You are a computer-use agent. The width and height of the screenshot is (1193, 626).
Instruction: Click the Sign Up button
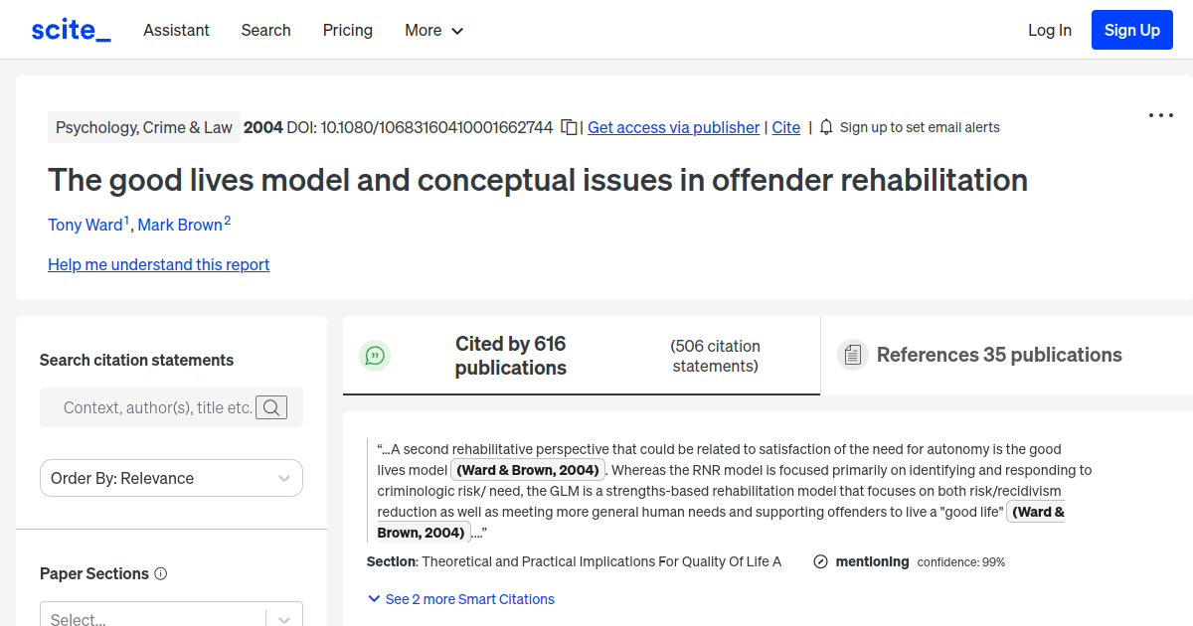pos(1131,29)
